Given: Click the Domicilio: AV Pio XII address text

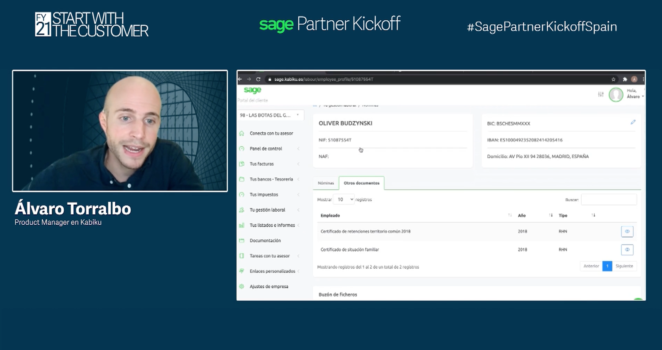Looking at the screenshot, I should (x=538, y=156).
